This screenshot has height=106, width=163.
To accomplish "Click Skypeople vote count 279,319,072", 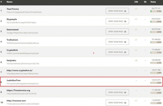I will click(156, 19).
